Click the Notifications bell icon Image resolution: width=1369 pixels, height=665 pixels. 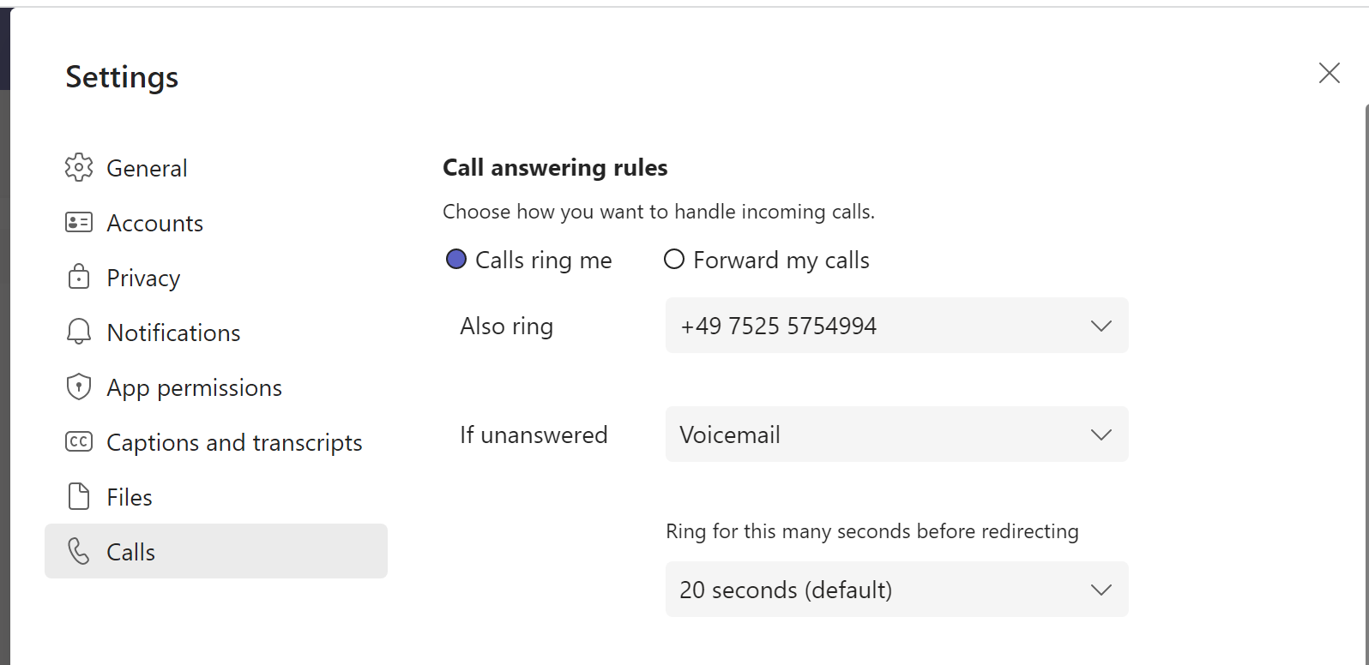click(x=79, y=332)
